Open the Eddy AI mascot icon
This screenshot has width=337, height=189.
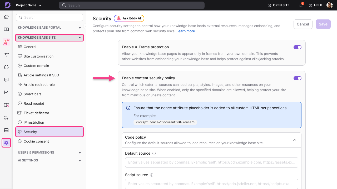[x=6, y=42]
